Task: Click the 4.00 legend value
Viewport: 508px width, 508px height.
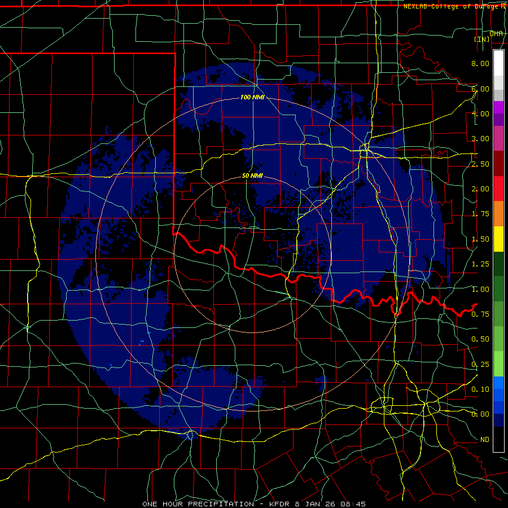Action: click(x=480, y=113)
